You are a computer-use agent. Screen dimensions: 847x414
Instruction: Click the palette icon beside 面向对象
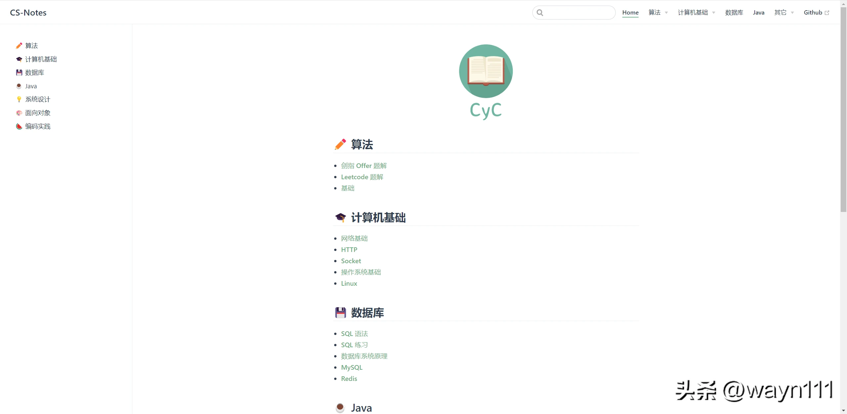pos(19,113)
